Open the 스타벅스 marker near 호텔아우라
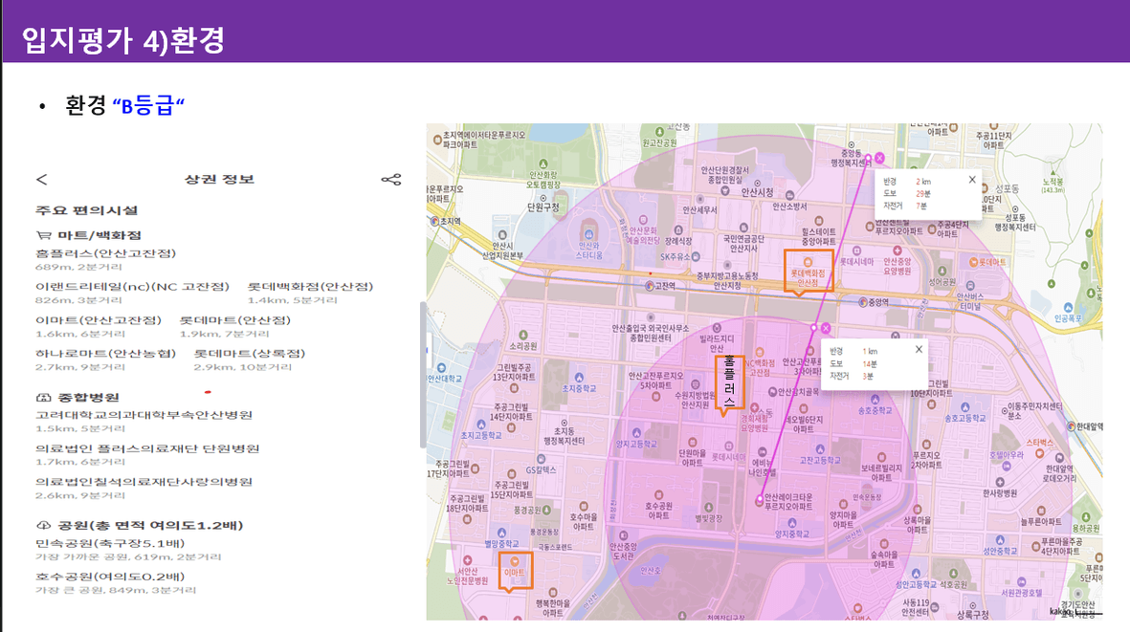 (x=1040, y=453)
